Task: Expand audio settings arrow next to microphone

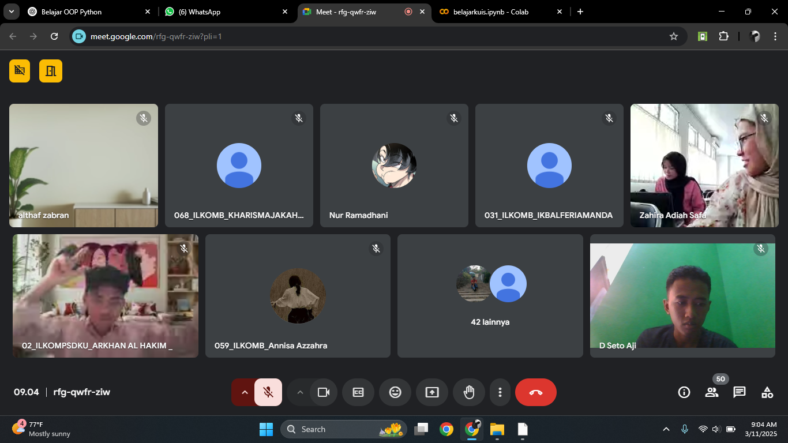Action: click(x=244, y=392)
